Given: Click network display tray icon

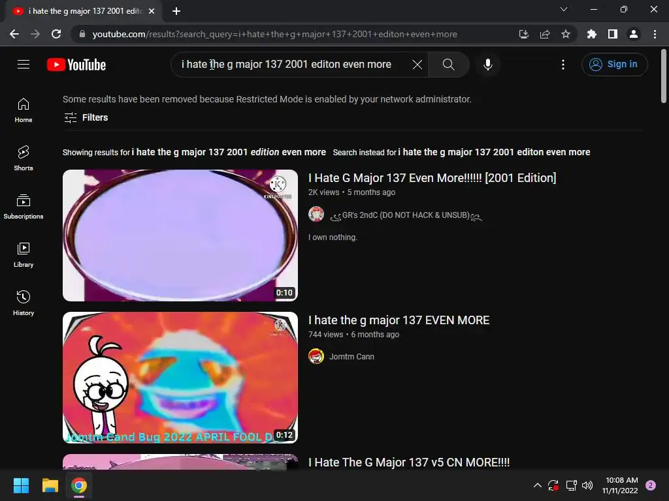Looking at the screenshot, I should [x=571, y=485].
